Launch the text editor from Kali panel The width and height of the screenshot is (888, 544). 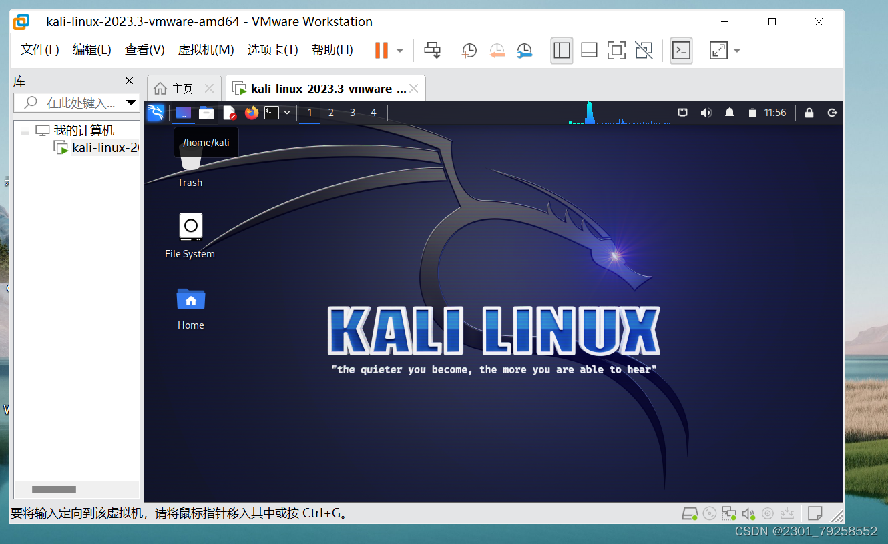pyautogui.click(x=229, y=113)
